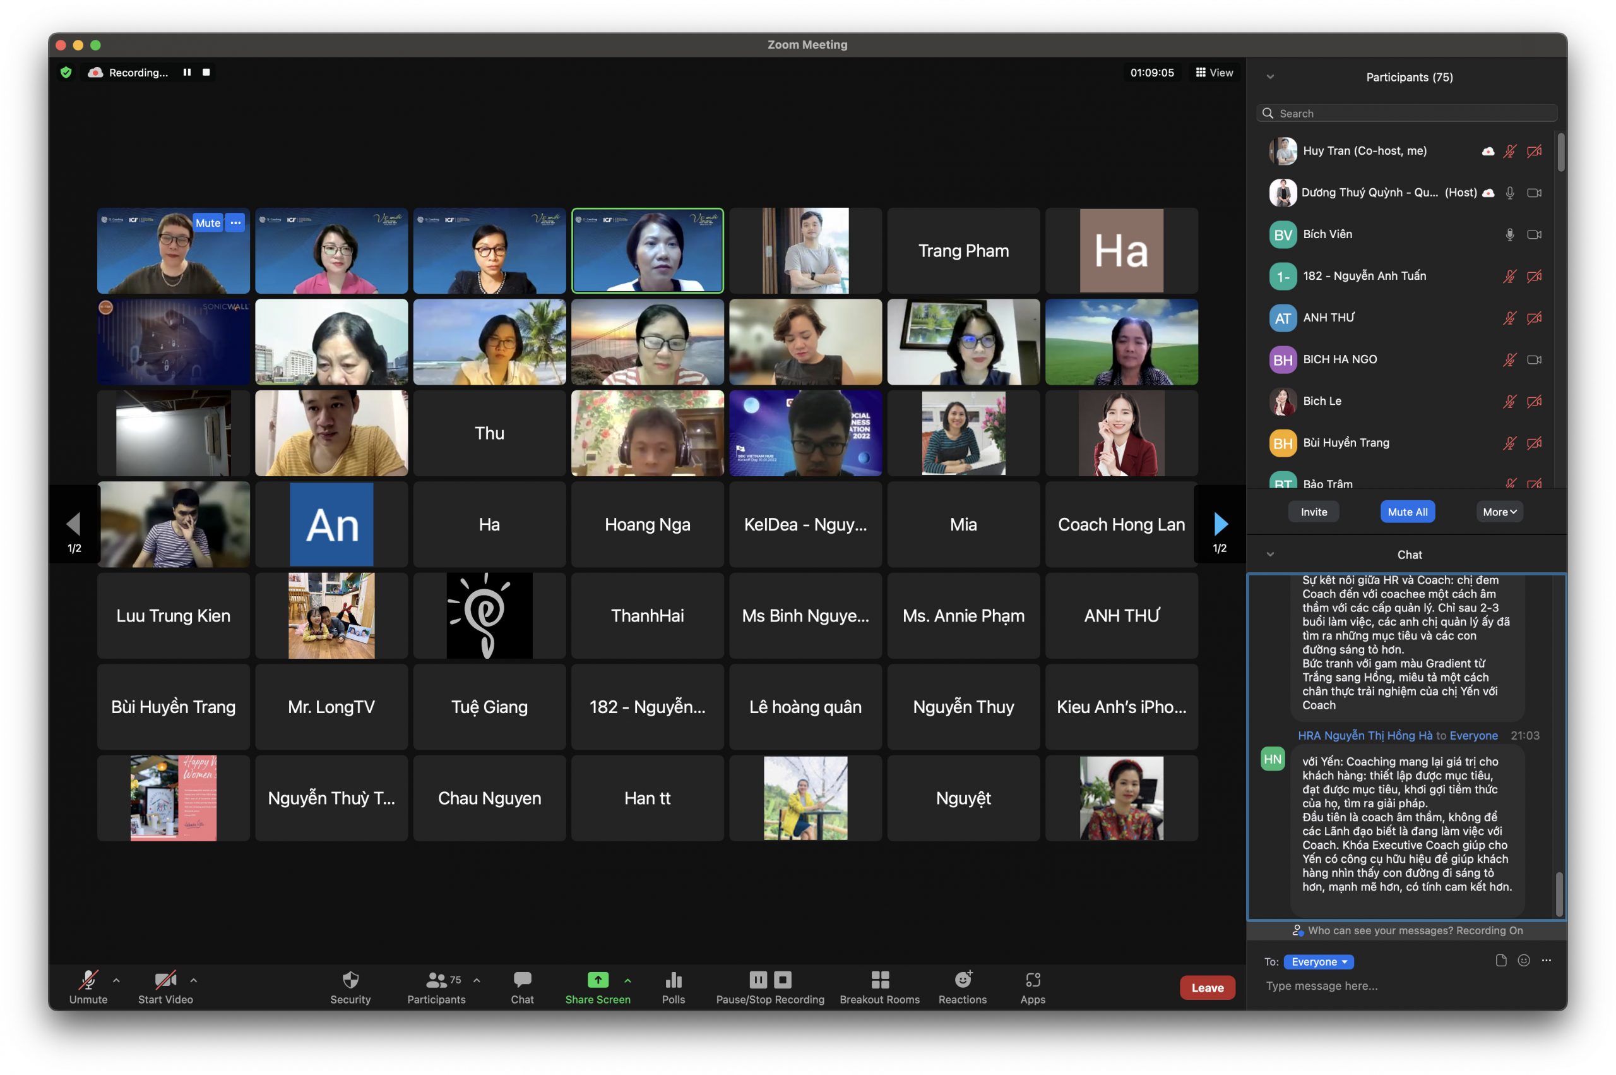This screenshot has width=1616, height=1075.
Task: Click the Type message here field
Action: click(x=1406, y=986)
